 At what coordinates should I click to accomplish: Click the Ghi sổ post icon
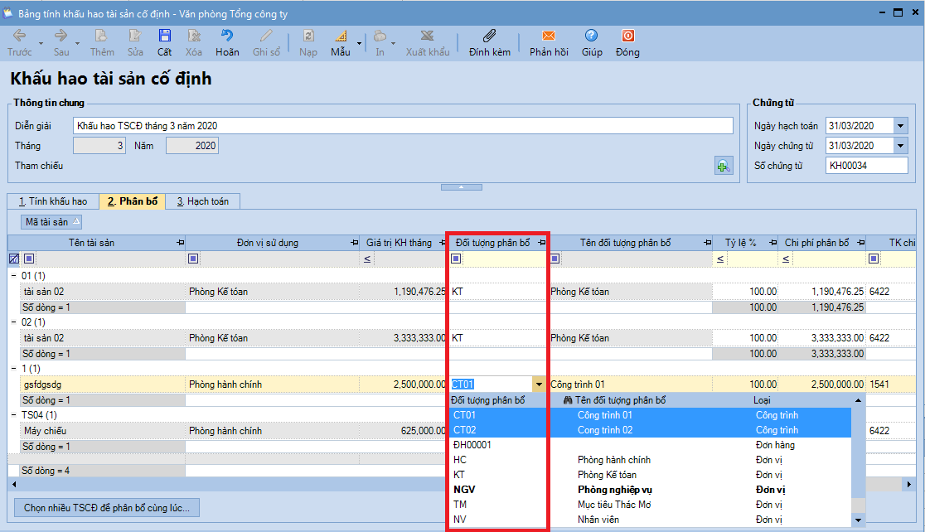(266, 36)
